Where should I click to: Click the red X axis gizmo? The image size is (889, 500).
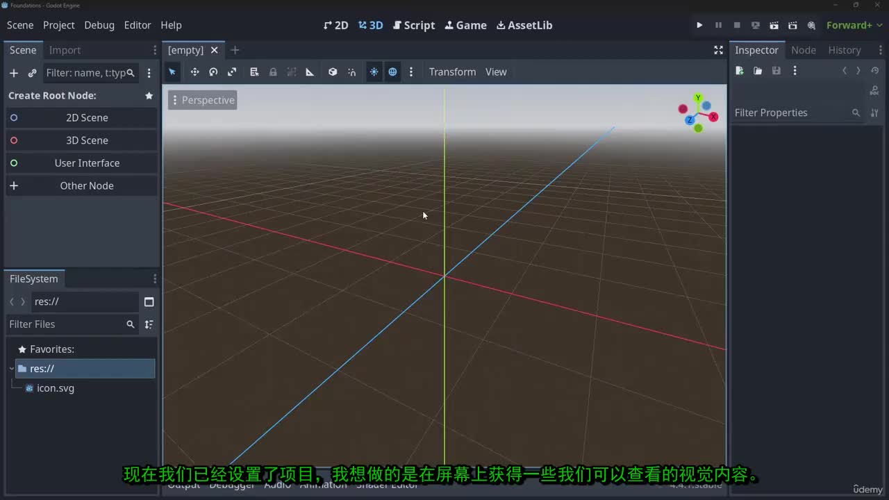click(713, 117)
